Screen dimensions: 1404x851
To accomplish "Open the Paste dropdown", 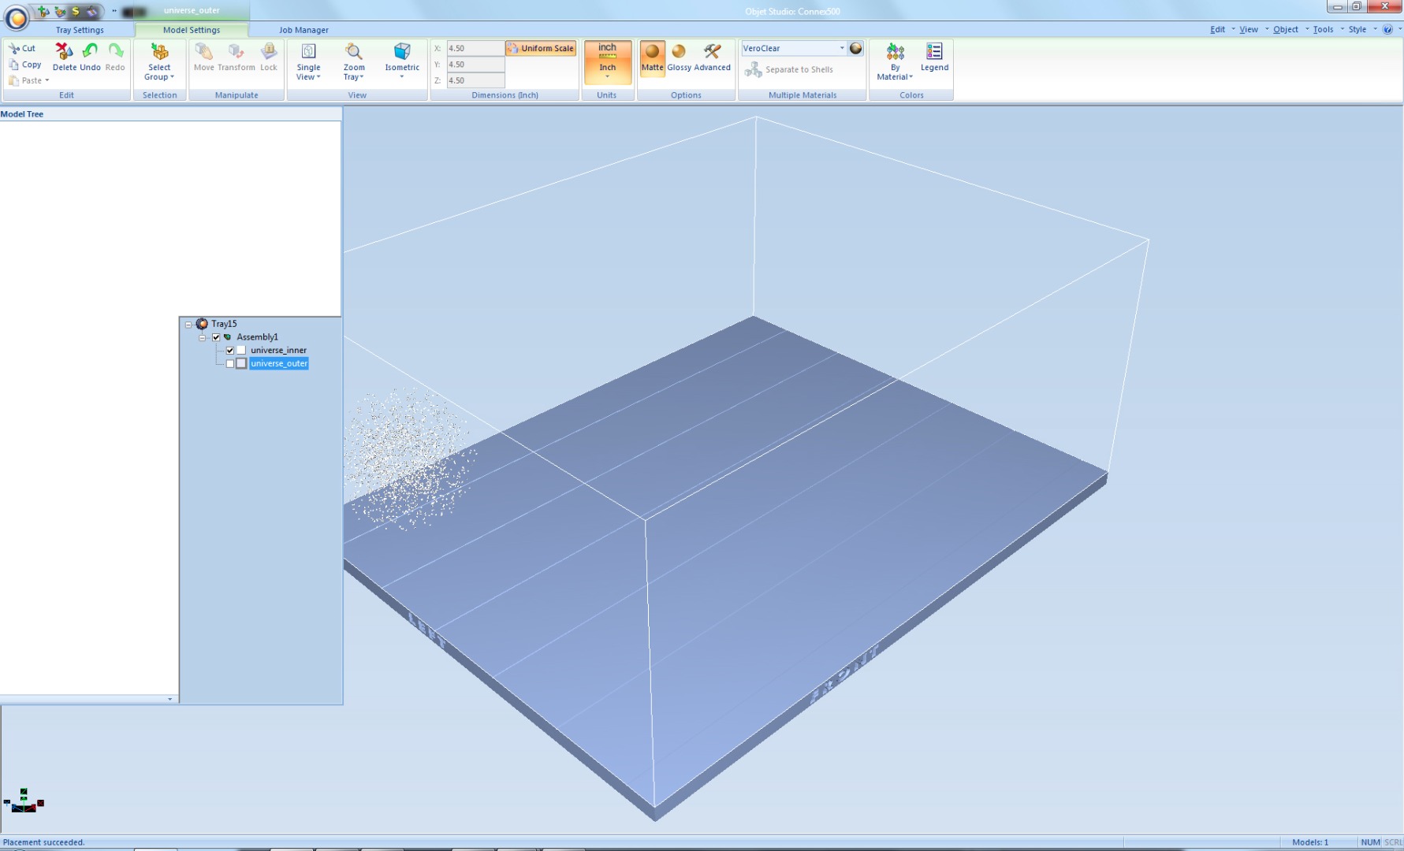I will (x=47, y=80).
